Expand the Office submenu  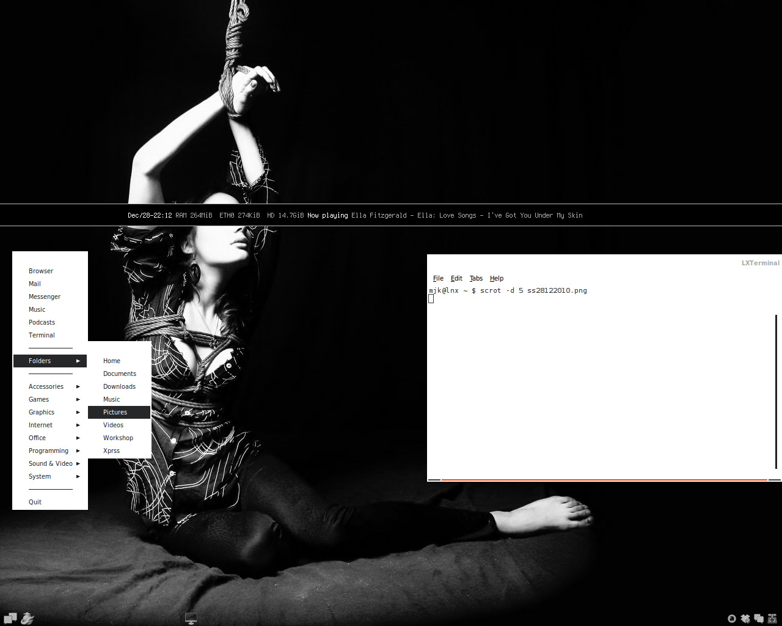click(50, 438)
